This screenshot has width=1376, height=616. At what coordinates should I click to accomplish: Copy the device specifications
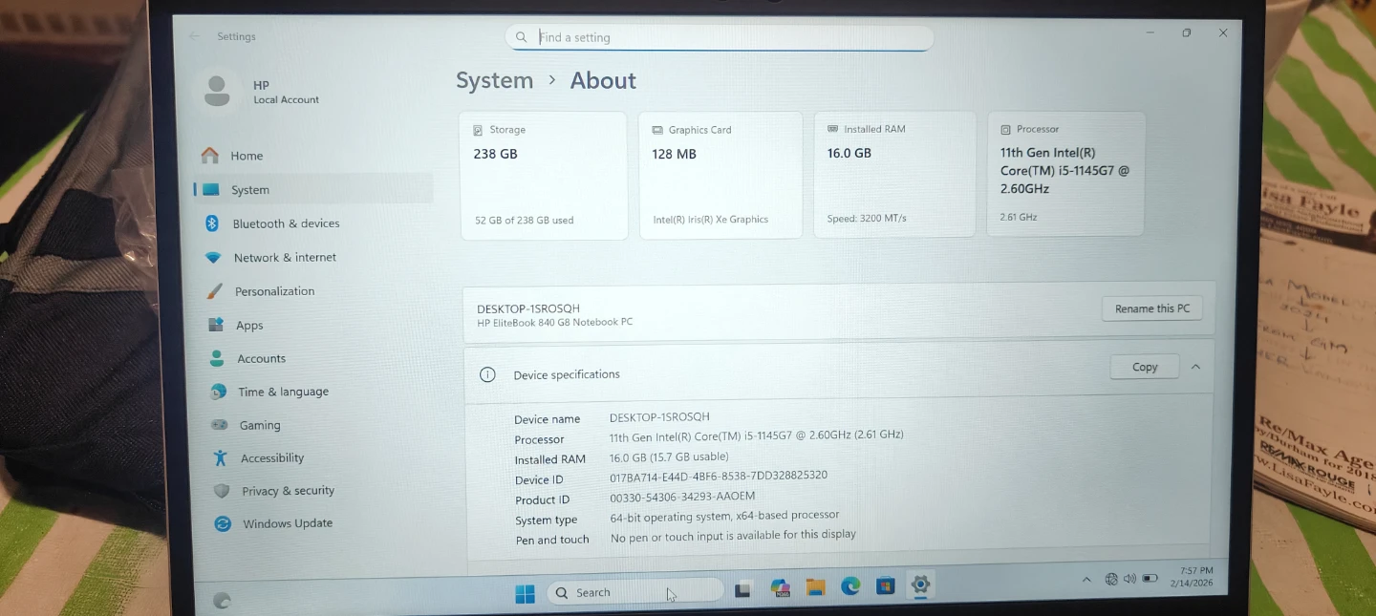[1145, 367]
